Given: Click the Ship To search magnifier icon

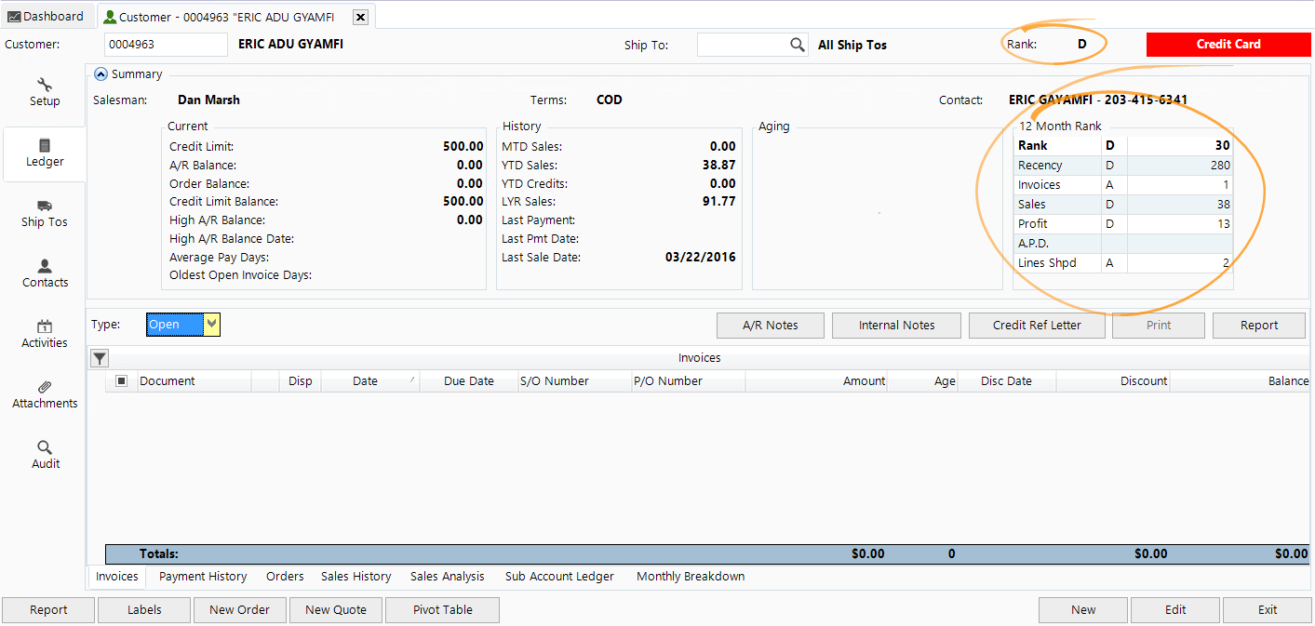Looking at the screenshot, I should [x=797, y=44].
